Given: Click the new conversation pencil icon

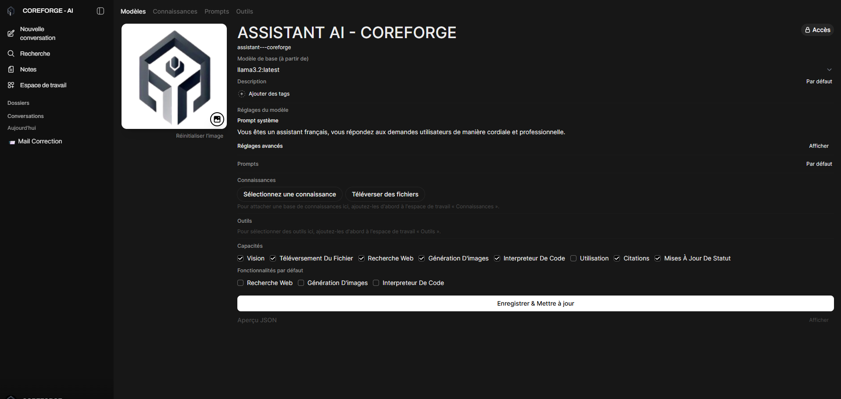Looking at the screenshot, I should [11, 33].
